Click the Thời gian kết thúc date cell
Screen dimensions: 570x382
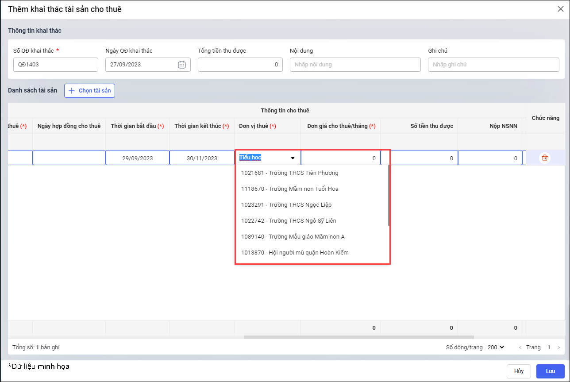coord(202,158)
